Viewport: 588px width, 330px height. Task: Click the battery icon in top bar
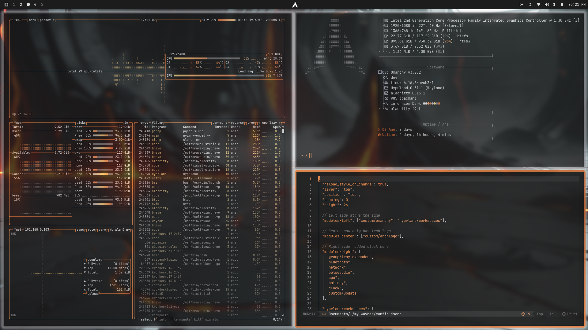562,5
